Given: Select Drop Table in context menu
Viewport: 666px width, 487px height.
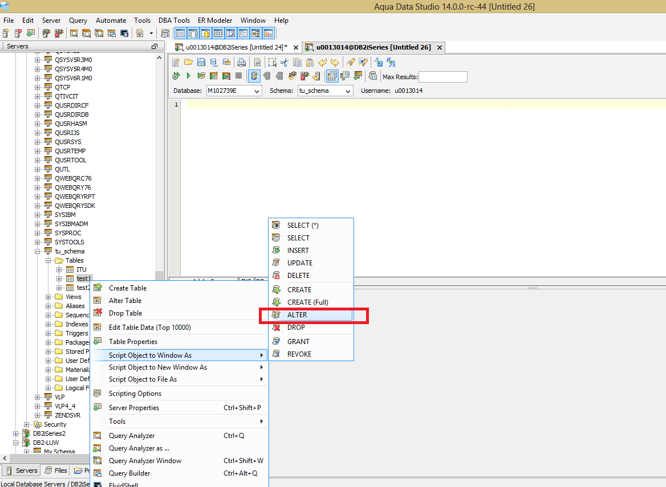Looking at the screenshot, I should tap(180, 313).
